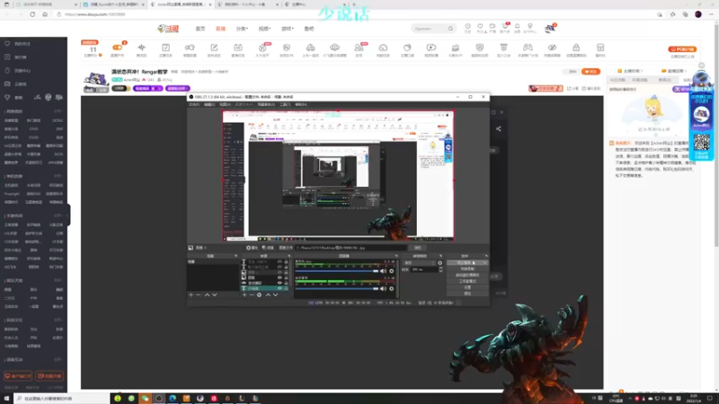Click the search magnifier in Douyu header

(x=451, y=29)
